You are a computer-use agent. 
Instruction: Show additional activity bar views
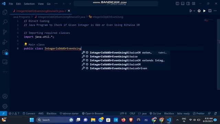click(5, 72)
